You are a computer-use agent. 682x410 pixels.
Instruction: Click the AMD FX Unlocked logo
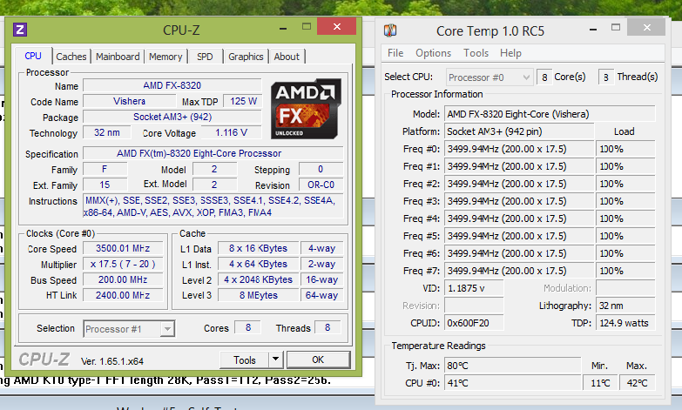point(306,109)
